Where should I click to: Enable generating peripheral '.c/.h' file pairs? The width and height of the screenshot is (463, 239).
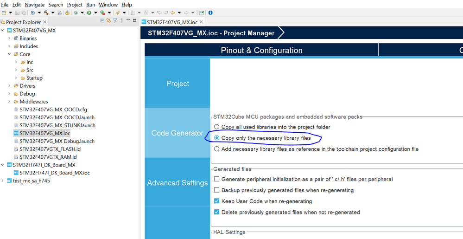click(x=217, y=179)
